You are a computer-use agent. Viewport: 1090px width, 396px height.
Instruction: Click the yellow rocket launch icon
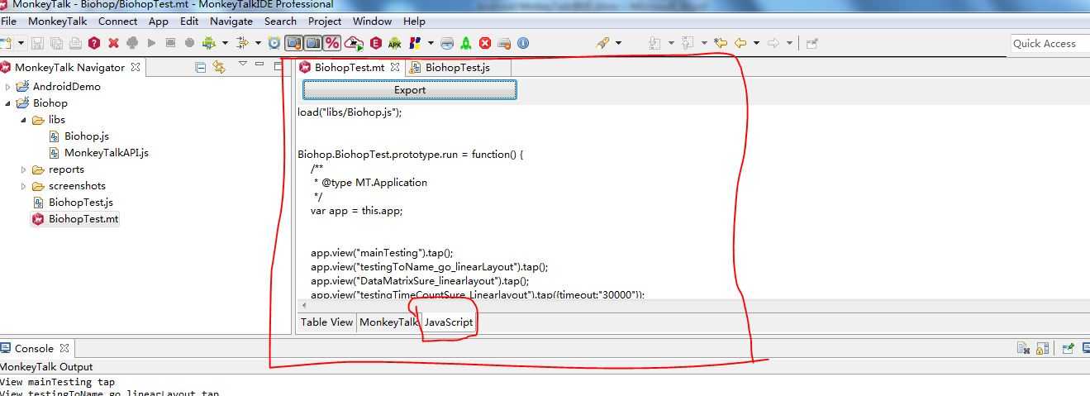click(x=602, y=43)
